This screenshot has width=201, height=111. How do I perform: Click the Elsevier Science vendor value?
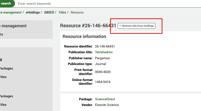[x=107, y=105]
